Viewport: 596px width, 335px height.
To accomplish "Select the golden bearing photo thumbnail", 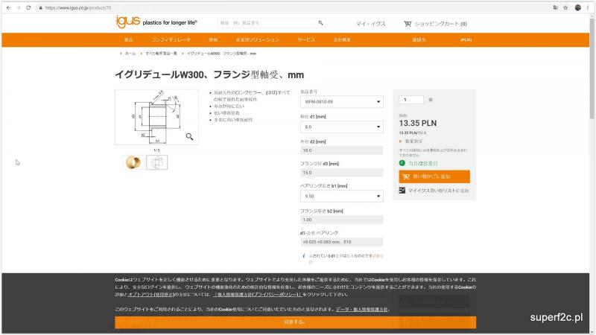I will tap(133, 162).
